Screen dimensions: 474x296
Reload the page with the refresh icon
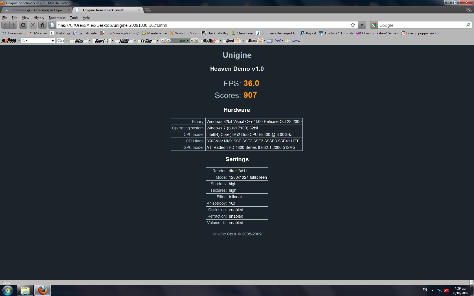tap(23, 25)
